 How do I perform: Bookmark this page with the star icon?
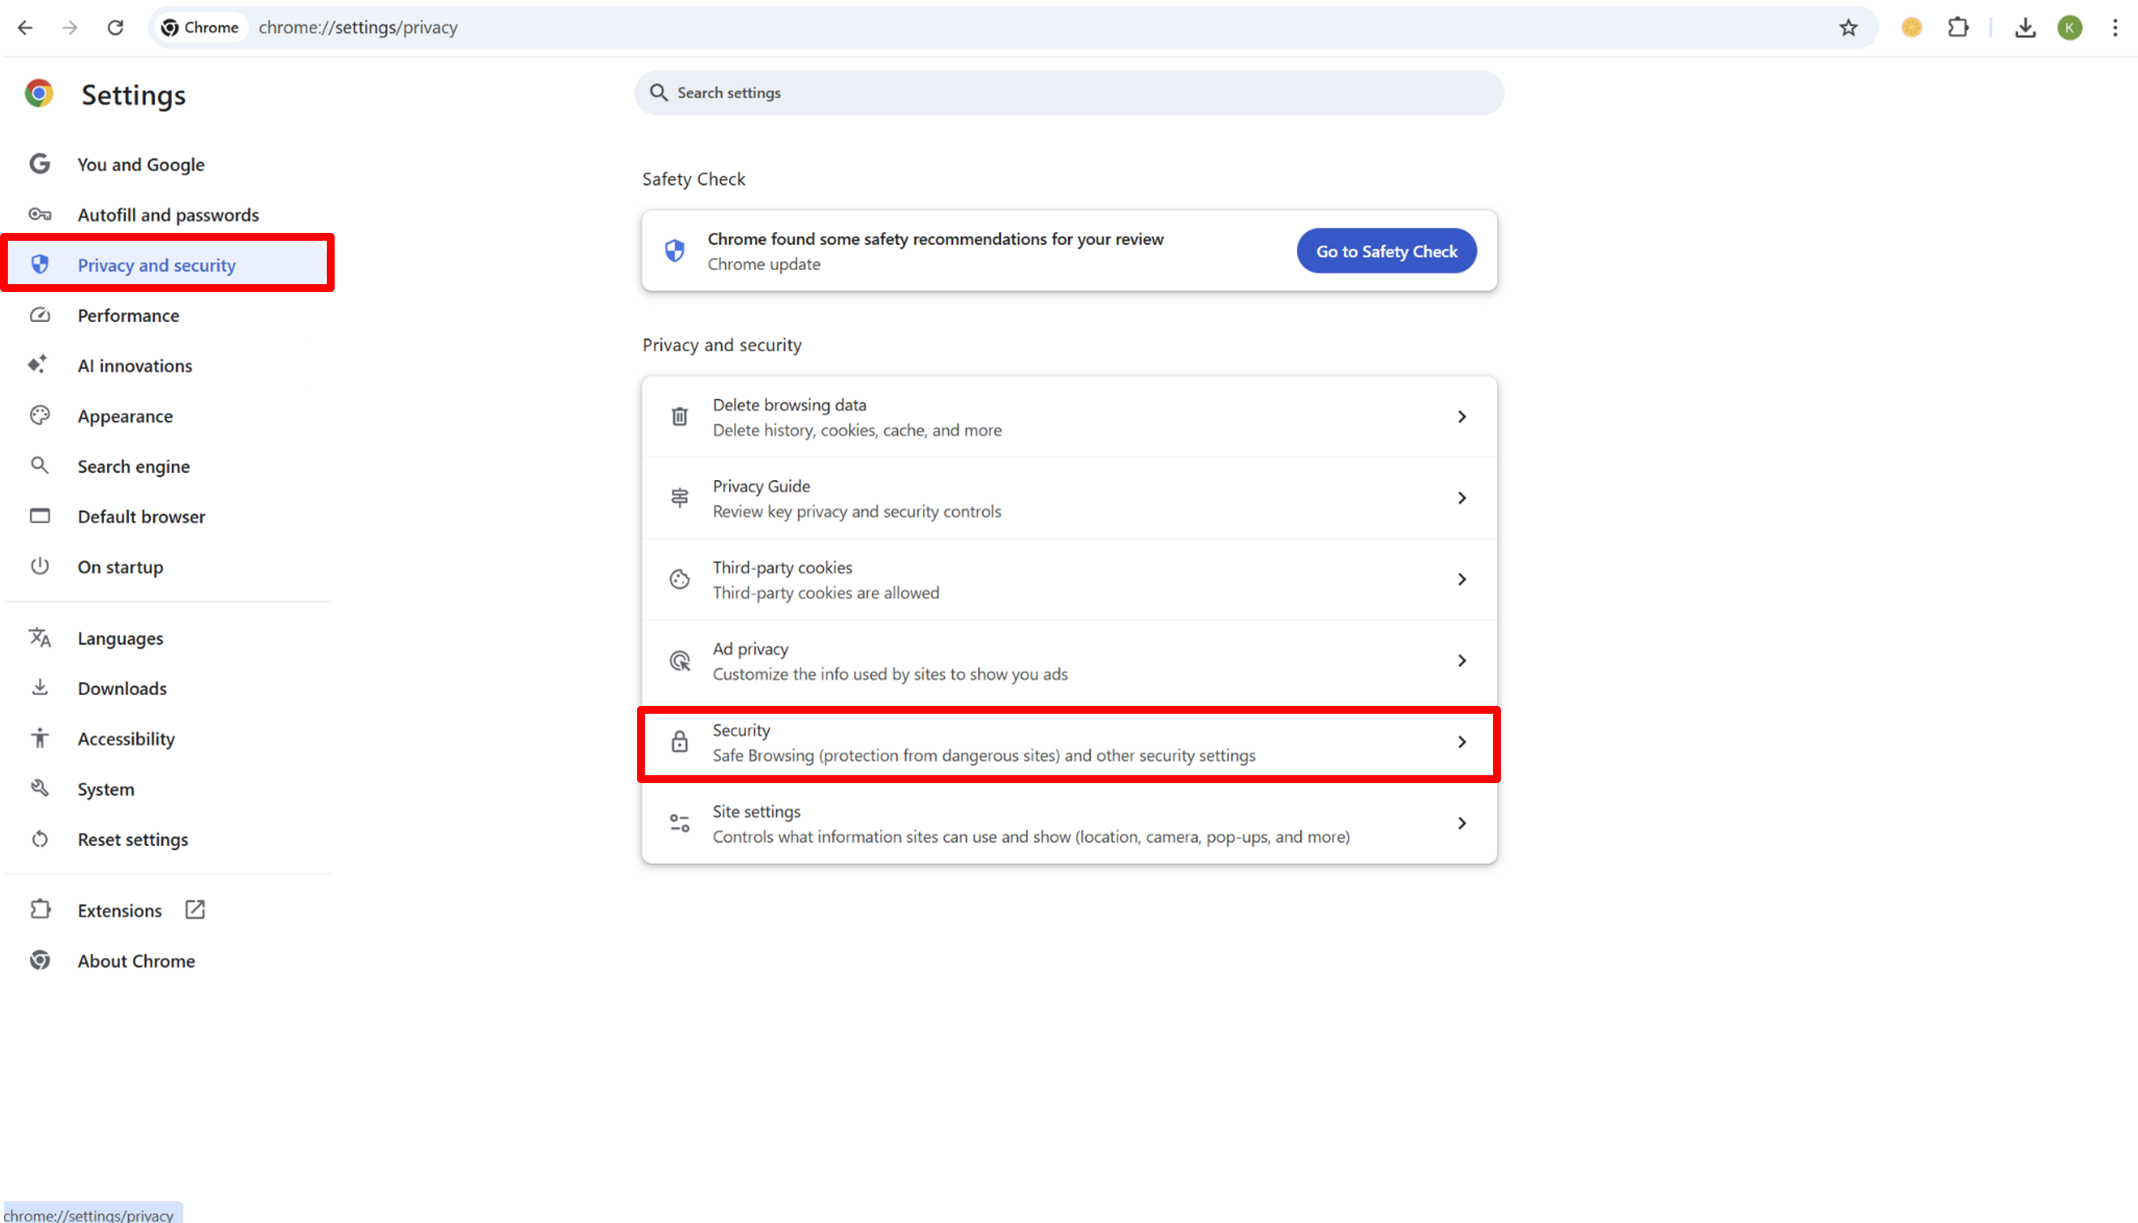tap(1848, 28)
